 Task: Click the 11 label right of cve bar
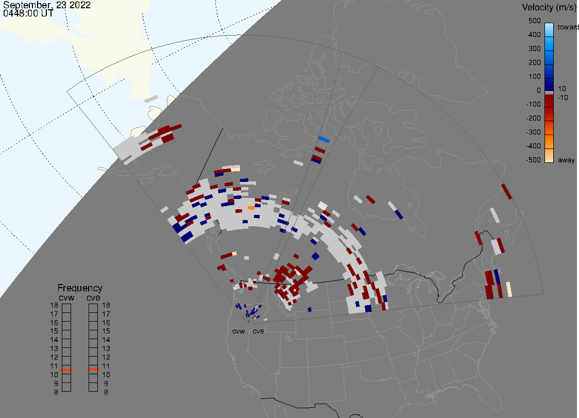106,366
